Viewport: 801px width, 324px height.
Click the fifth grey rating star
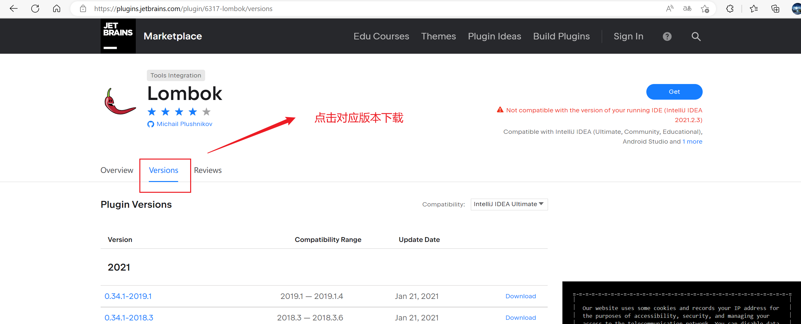tap(206, 112)
